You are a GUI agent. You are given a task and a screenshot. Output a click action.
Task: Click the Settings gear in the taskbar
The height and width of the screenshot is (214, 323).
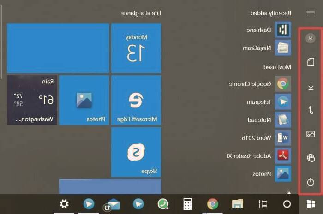[x=64, y=204]
